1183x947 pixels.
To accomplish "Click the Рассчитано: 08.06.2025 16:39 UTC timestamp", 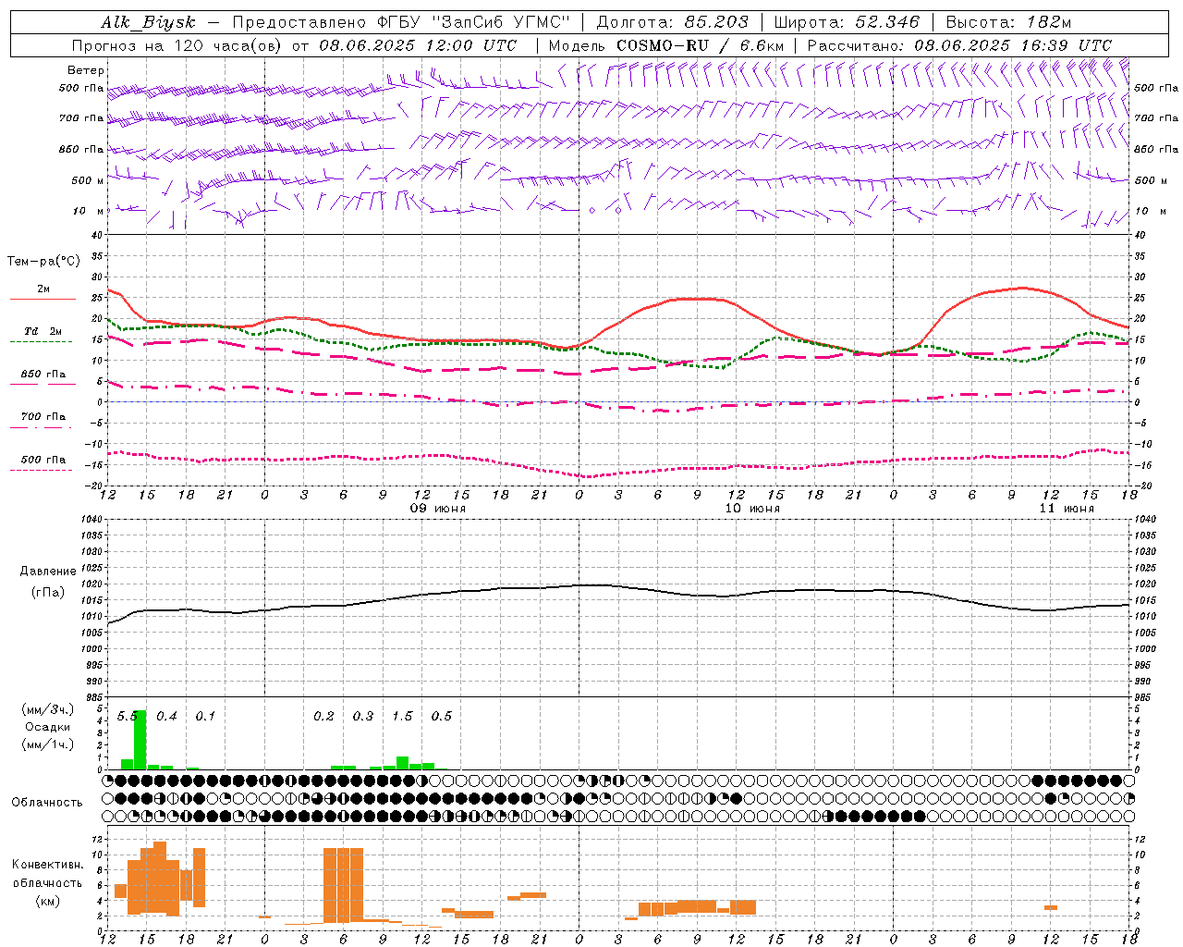I will point(959,45).
